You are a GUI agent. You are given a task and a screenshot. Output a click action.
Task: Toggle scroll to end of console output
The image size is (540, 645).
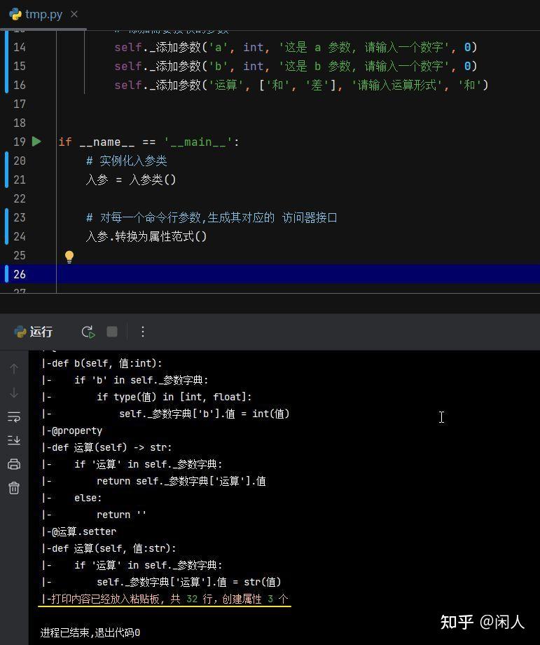point(14,440)
